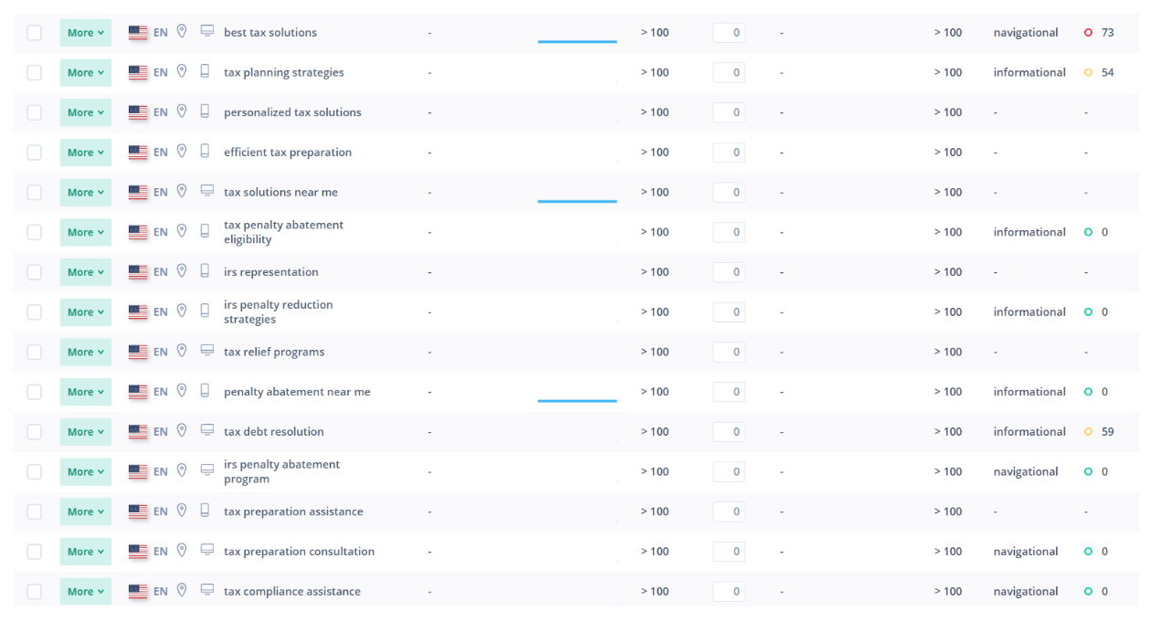Click blue trend line for 'penalty abatement near me'
Image resolution: width=1171 pixels, height=622 pixels.
(x=576, y=400)
